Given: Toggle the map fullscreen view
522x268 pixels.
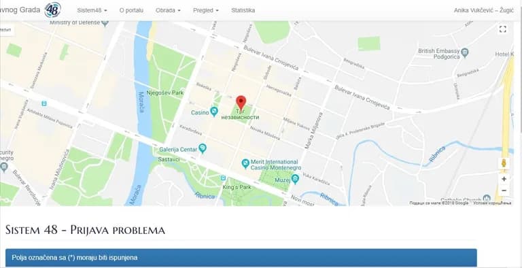Looking at the screenshot, I should (x=503, y=29).
